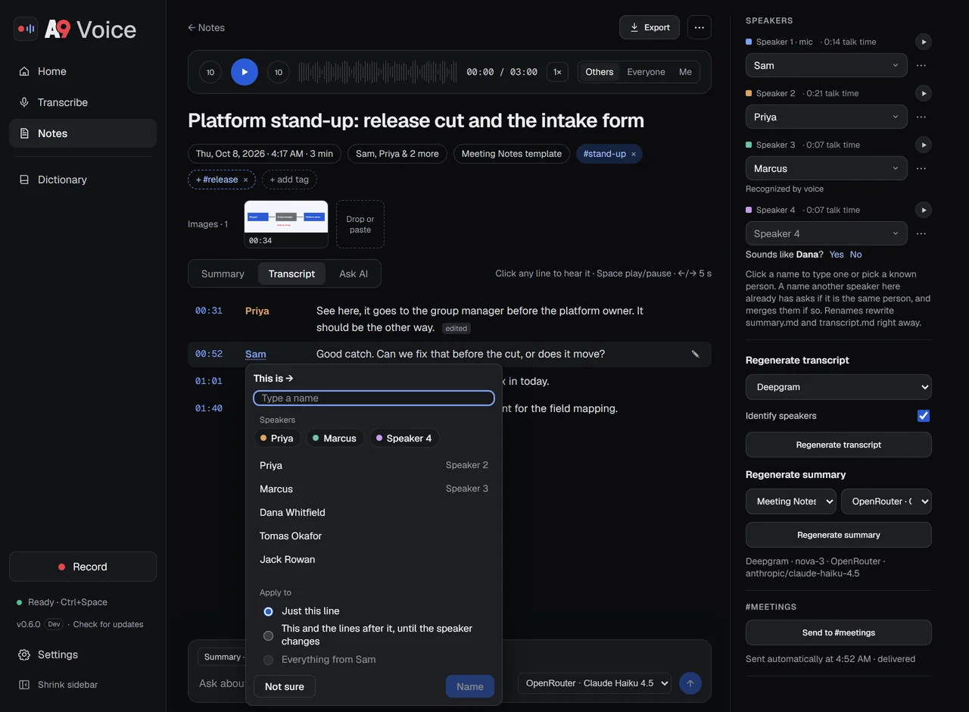Image resolution: width=969 pixels, height=712 pixels.
Task: Click the Not sure button
Action: pyautogui.click(x=285, y=686)
